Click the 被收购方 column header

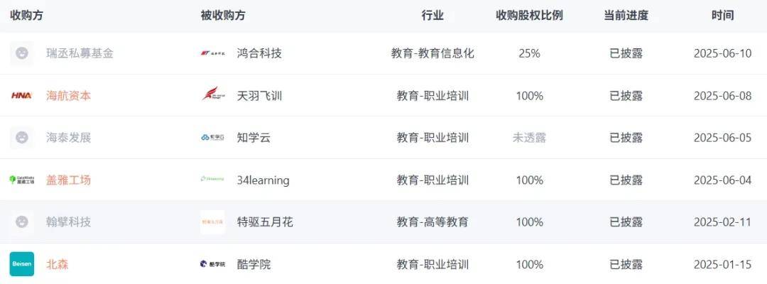(x=222, y=15)
